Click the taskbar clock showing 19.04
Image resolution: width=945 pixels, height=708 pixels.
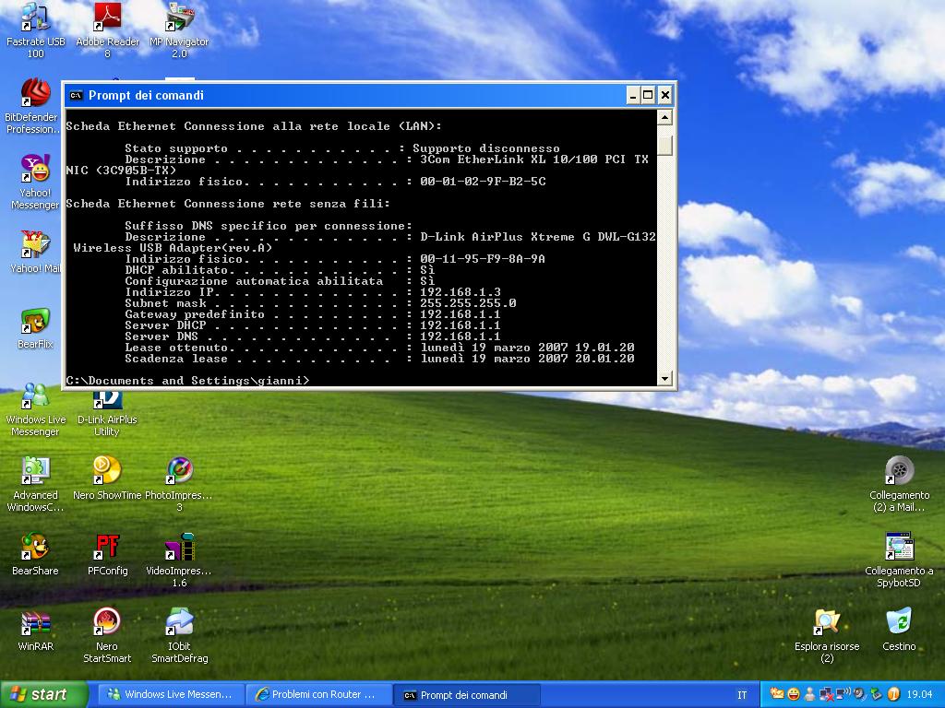[919, 694]
